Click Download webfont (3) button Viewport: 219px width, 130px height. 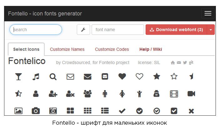(176, 30)
